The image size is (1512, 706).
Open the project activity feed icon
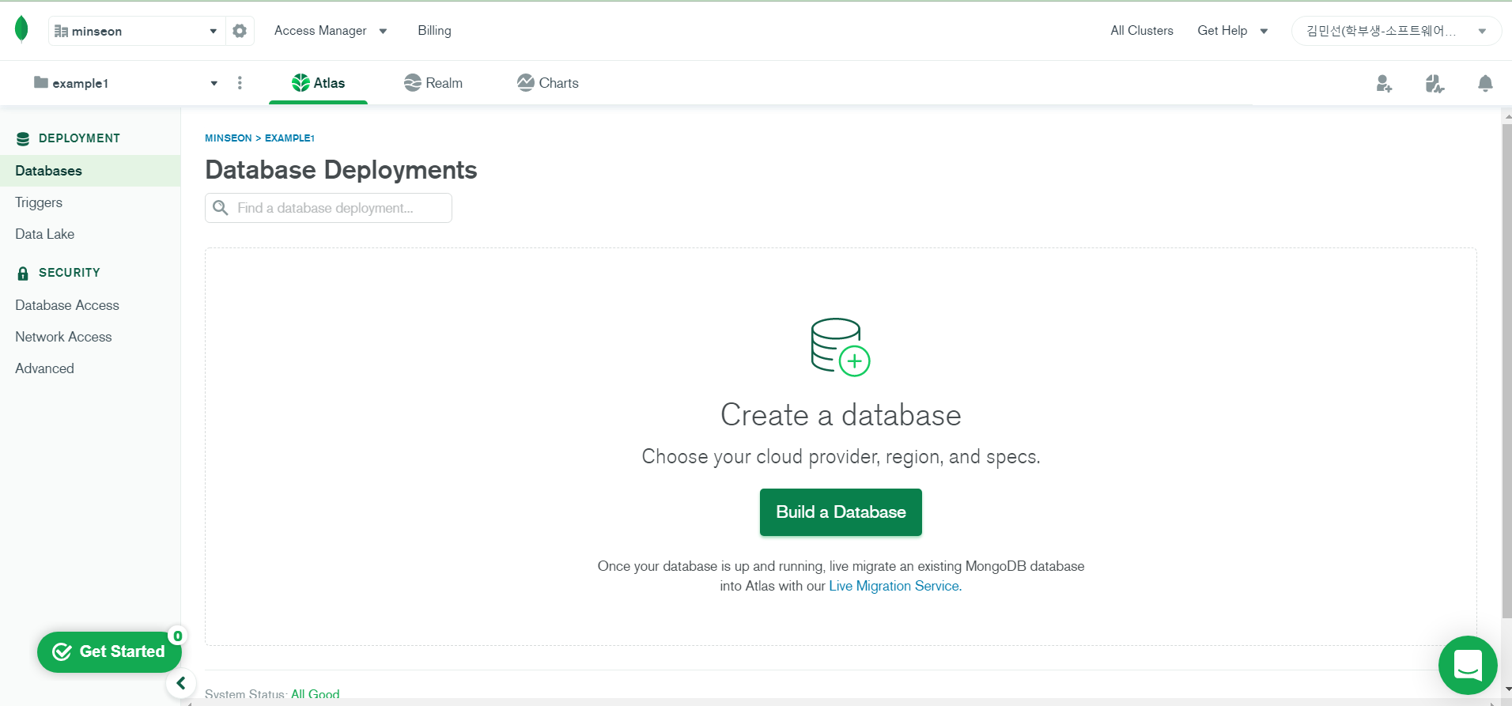pos(1435,83)
